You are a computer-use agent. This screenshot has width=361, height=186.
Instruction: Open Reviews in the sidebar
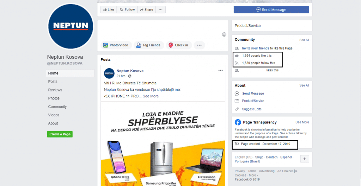point(55,90)
